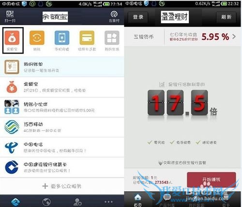Viewport: 242px width, 207px height.
Task: Open the 转账小伙伴 conversation
Action: pyautogui.click(x=62, y=107)
